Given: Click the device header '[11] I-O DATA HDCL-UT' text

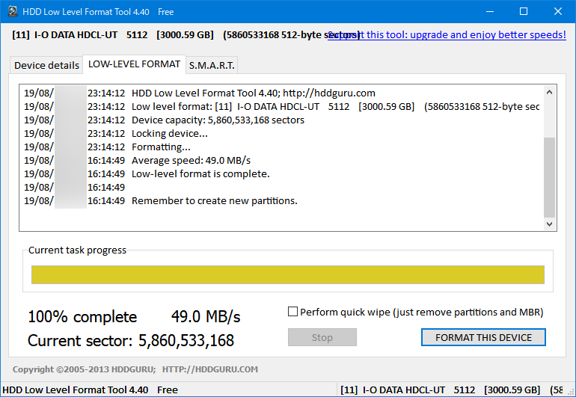Looking at the screenshot, I should pyautogui.click(x=64, y=35).
